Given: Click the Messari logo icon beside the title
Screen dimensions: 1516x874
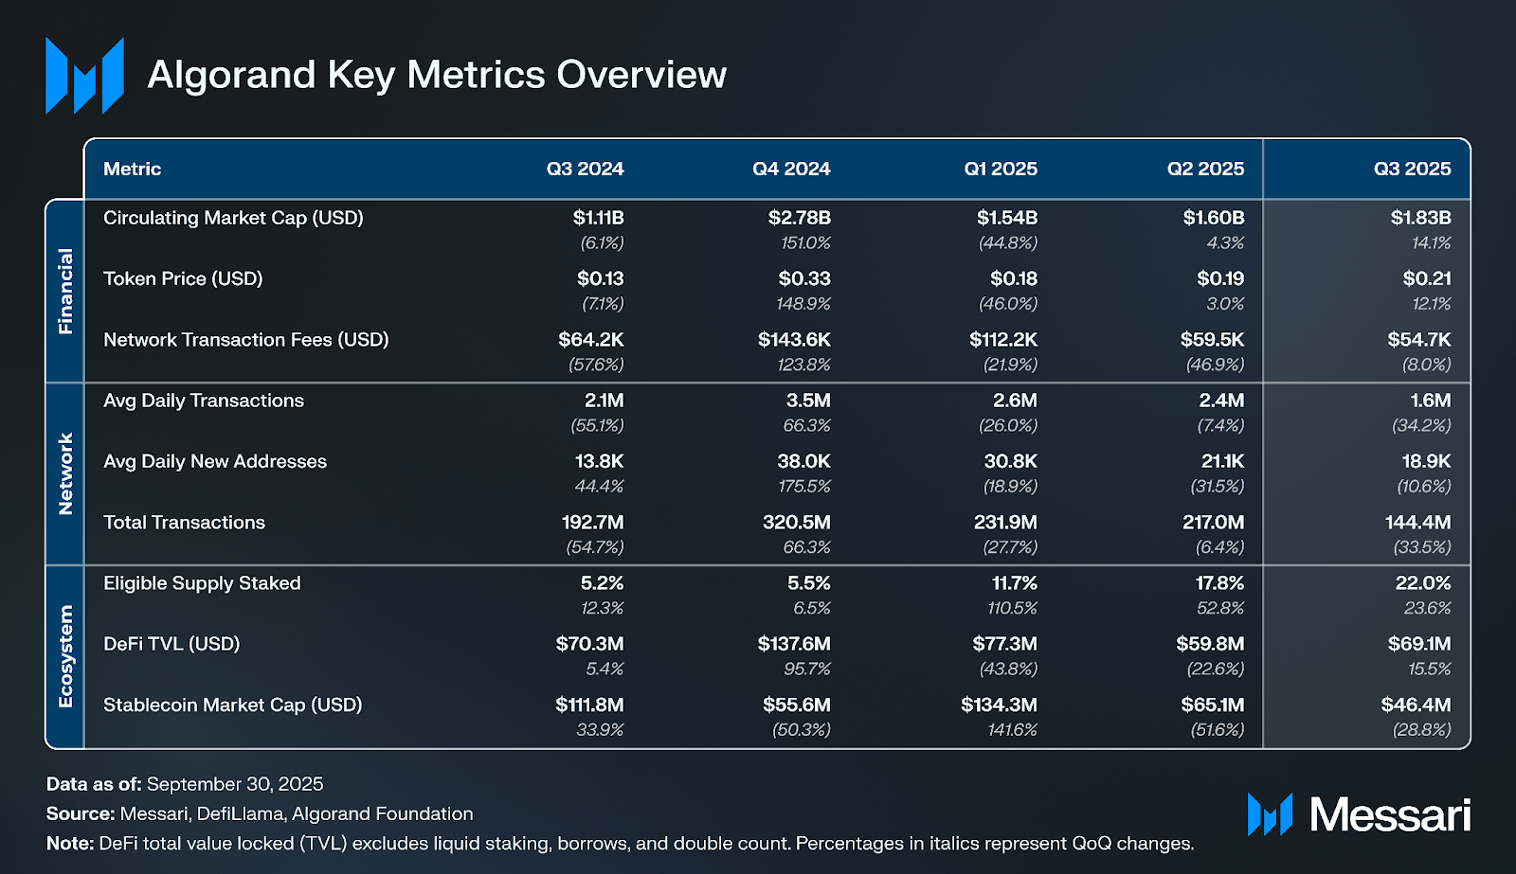Looking at the screenshot, I should click(x=84, y=76).
